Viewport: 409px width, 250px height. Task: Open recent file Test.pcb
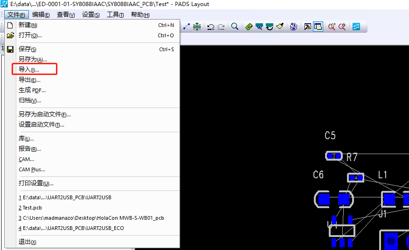click(x=30, y=208)
